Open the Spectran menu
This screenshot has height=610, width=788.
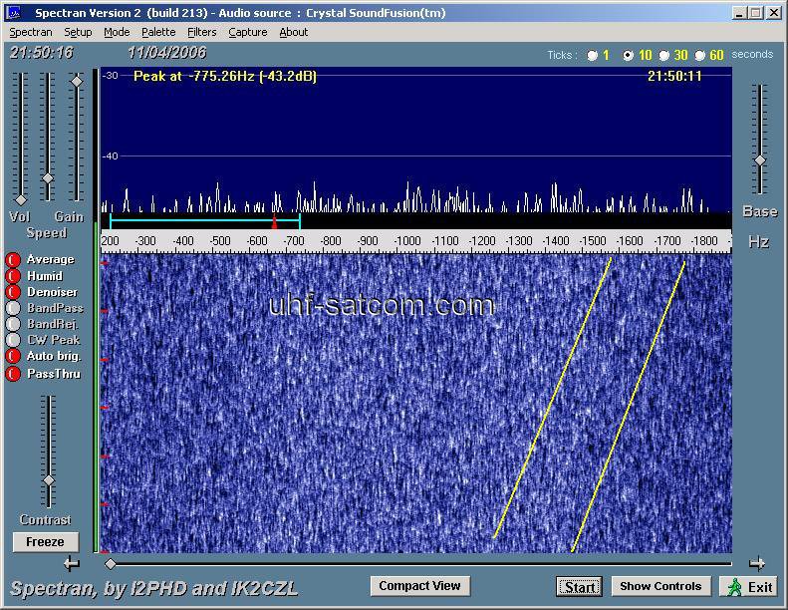pos(31,32)
